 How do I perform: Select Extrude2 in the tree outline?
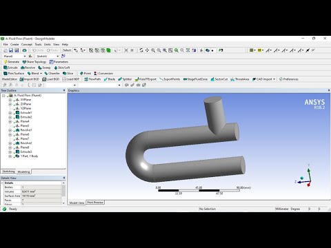point(26,117)
